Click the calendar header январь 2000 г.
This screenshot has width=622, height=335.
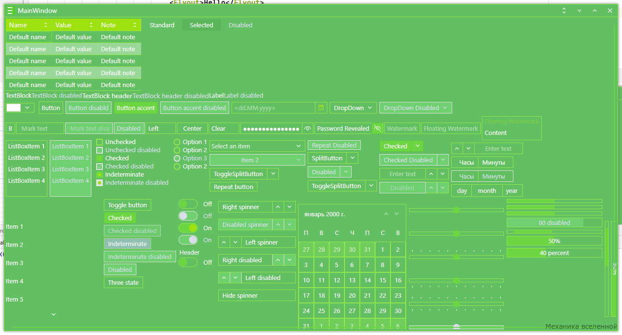(x=324, y=214)
